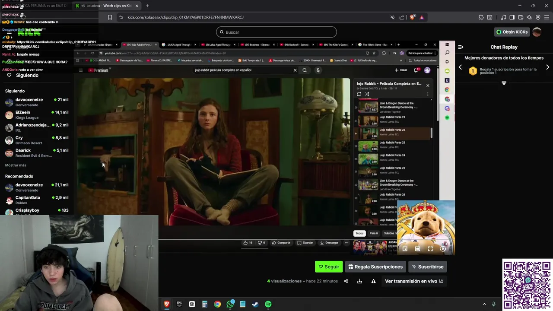Open Spotify from the taskbar

(268, 304)
